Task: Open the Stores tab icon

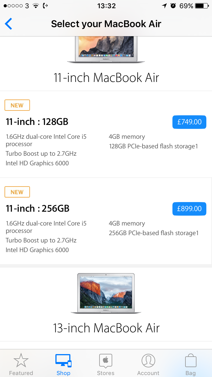Action: tap(106, 361)
